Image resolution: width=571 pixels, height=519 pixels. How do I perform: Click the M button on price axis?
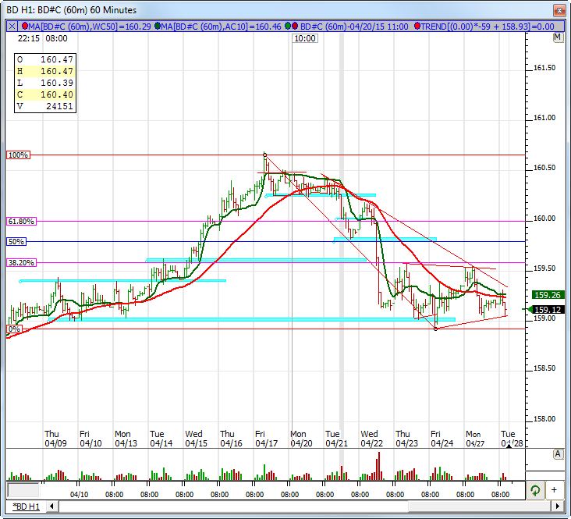(x=558, y=37)
